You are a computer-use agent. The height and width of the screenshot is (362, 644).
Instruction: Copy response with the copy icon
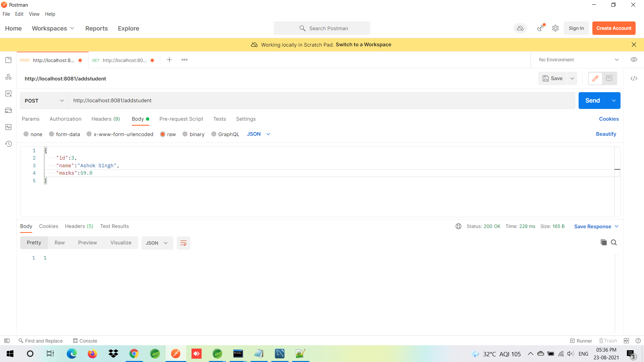[603, 242]
